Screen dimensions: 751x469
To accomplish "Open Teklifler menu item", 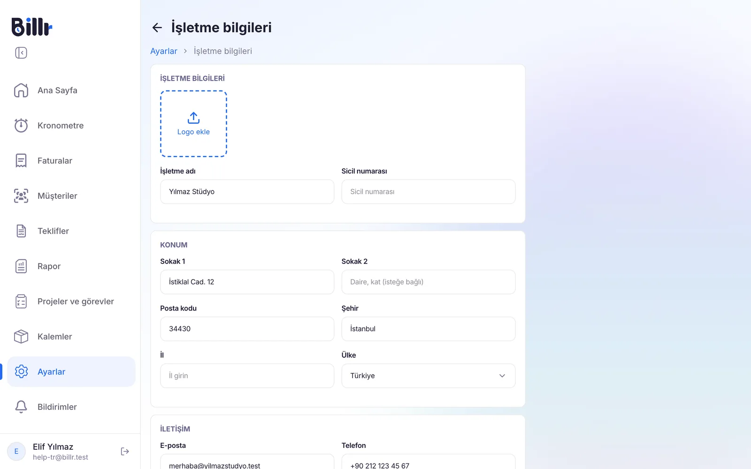I will [x=71, y=231].
